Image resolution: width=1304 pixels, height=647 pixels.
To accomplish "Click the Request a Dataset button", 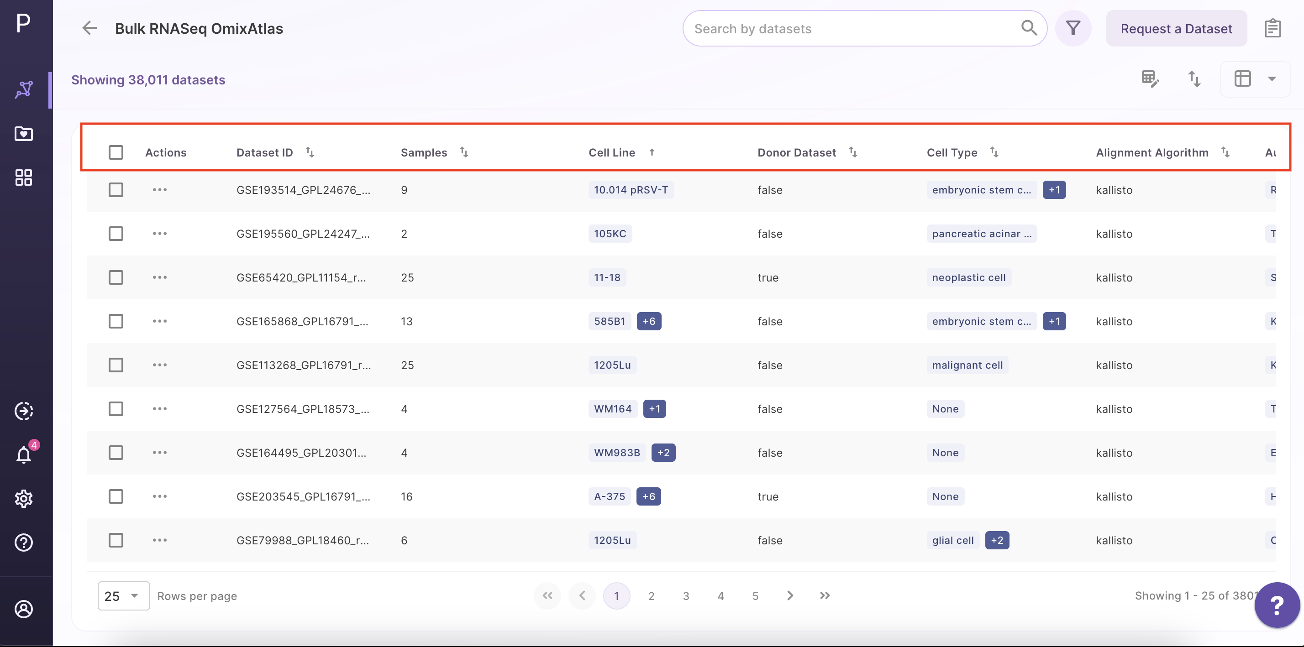I will (1176, 28).
